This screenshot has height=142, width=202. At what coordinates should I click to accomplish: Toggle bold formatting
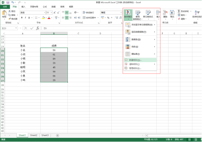(22, 18)
